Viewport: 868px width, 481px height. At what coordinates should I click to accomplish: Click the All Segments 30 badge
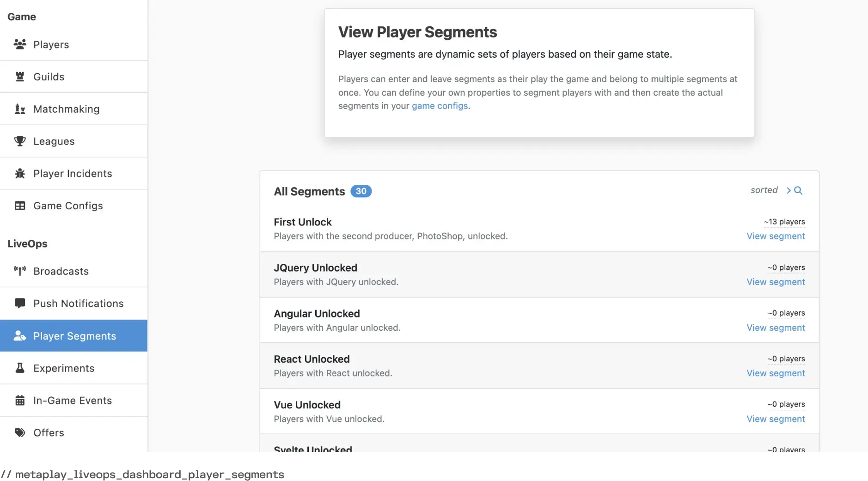point(361,191)
